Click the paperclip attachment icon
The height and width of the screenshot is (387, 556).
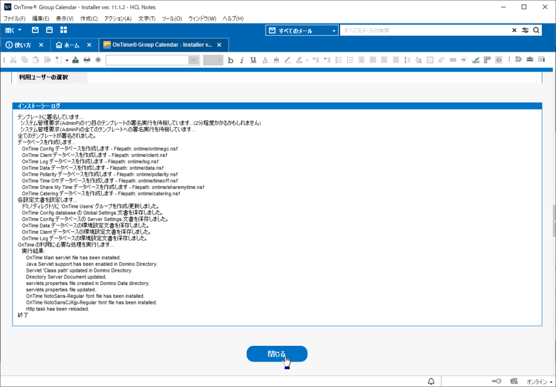click(441, 60)
